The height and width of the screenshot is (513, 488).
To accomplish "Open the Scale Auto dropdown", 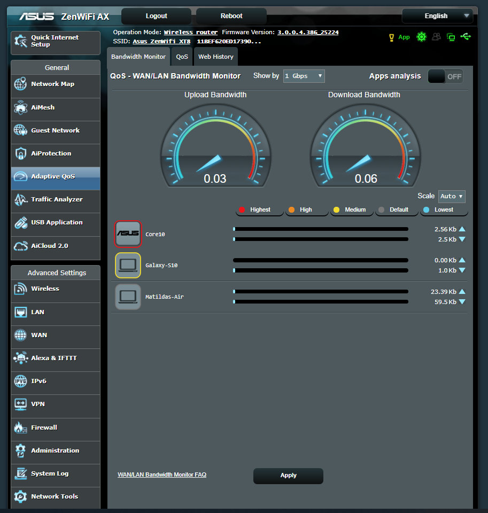I will pyautogui.click(x=452, y=196).
